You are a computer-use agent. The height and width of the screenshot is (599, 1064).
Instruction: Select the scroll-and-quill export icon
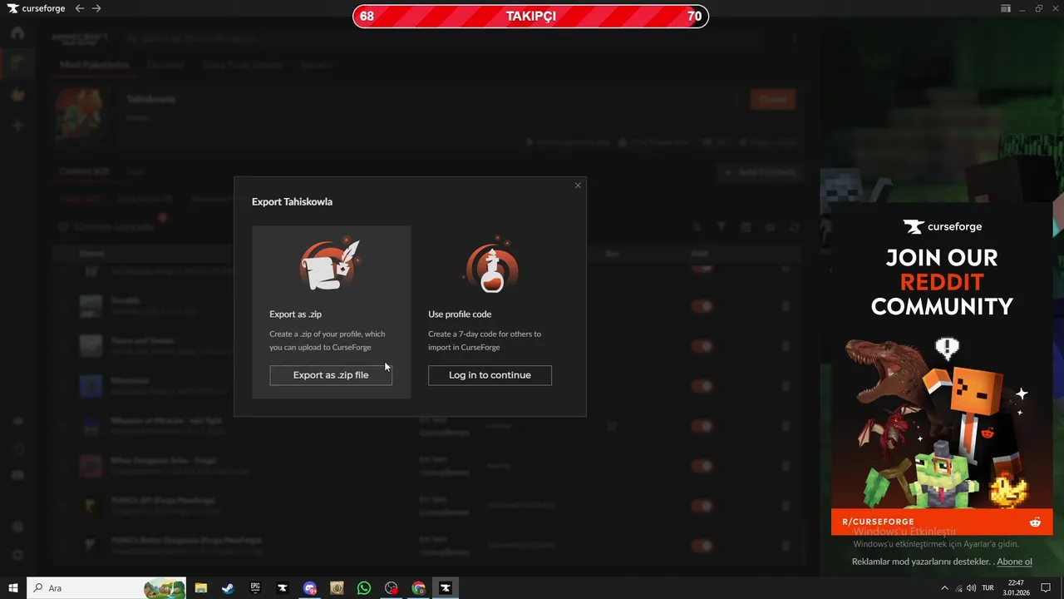click(x=330, y=265)
